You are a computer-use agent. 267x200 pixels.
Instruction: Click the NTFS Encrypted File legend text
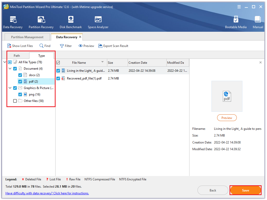coord(133,179)
